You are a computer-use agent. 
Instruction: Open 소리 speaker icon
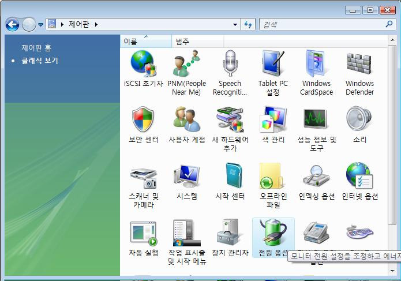[x=359, y=119]
